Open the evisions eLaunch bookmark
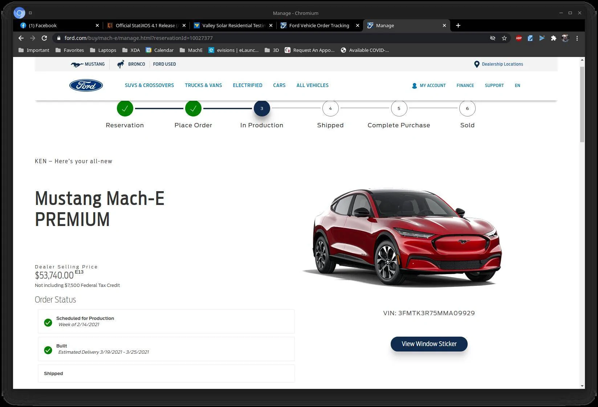This screenshot has width=598, height=407. (x=233, y=50)
